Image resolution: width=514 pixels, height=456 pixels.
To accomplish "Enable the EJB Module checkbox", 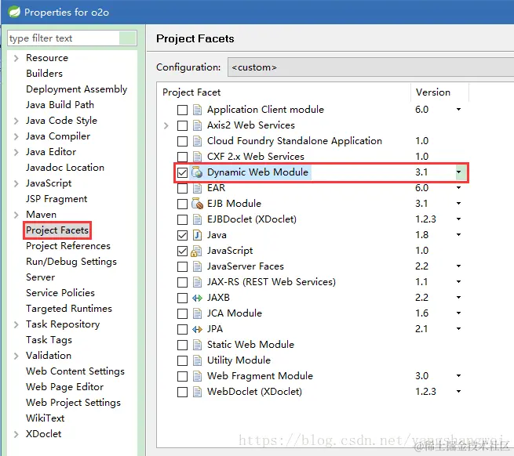I will [182, 204].
